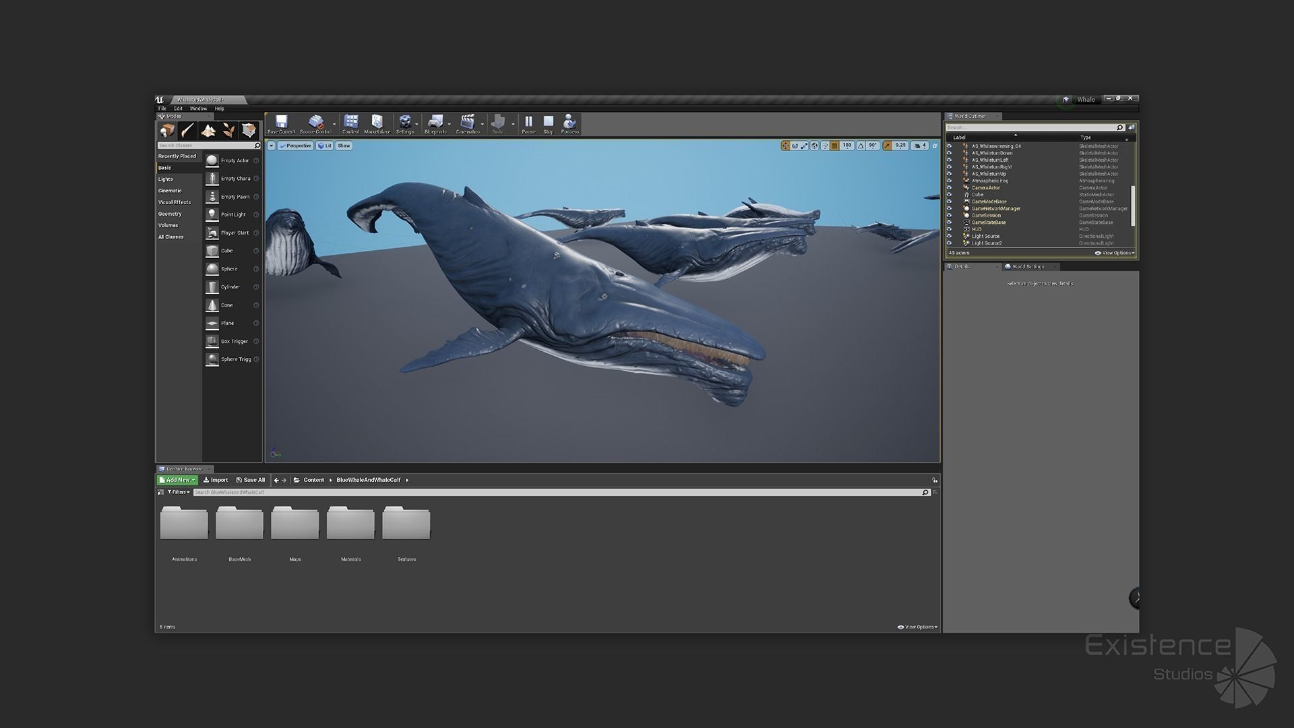This screenshot has width=1294, height=728.
Task: Open the File menu
Action: tap(162, 109)
